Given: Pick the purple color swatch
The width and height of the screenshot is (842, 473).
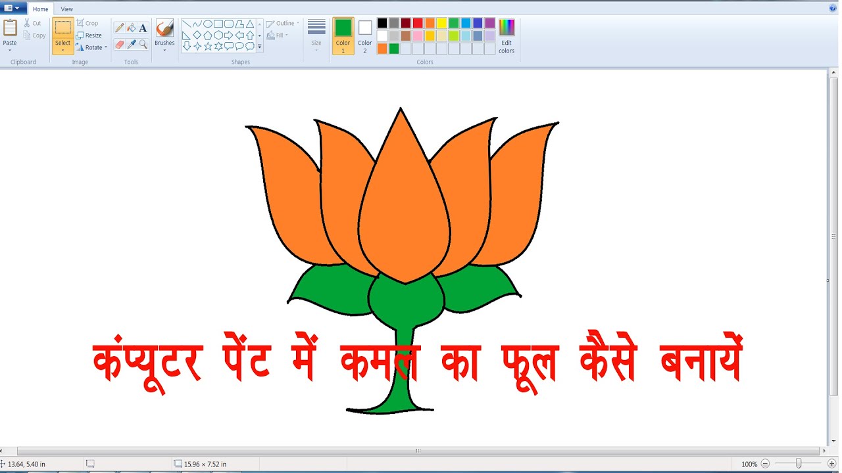Looking at the screenshot, I should coord(489,23).
